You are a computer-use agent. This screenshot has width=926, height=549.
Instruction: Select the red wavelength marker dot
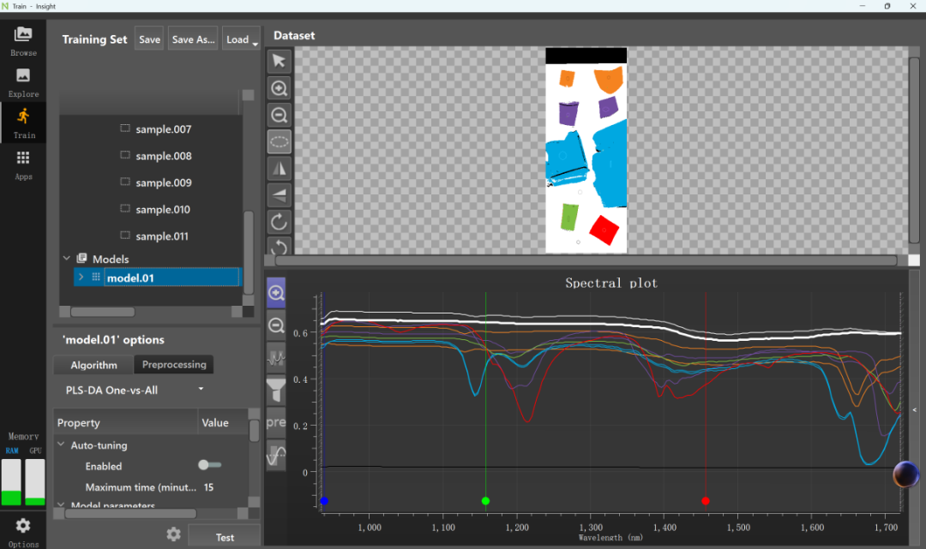tap(705, 501)
